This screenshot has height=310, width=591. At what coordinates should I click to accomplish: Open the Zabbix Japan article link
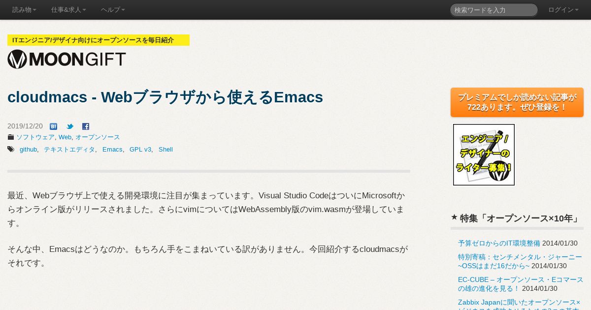pos(519,304)
